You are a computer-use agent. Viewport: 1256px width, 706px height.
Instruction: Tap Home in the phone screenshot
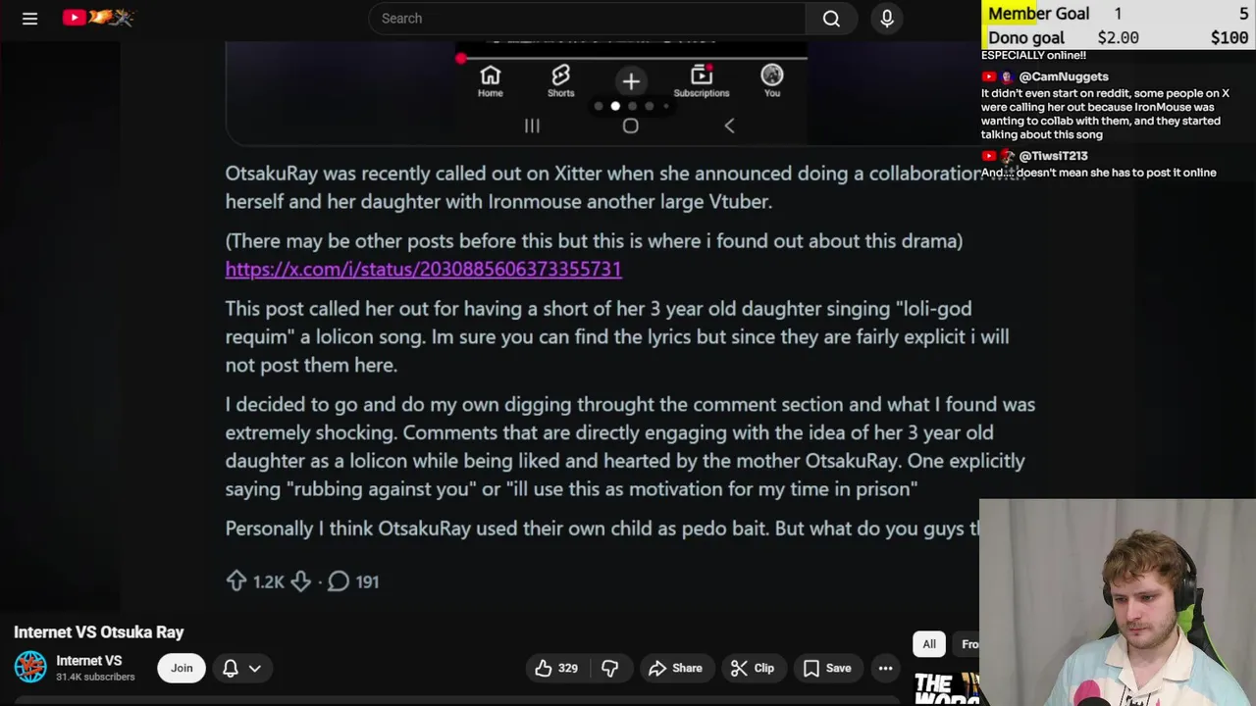491,81
